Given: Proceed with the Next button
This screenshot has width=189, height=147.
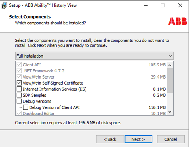Looking at the screenshot, I should pos(138,139).
